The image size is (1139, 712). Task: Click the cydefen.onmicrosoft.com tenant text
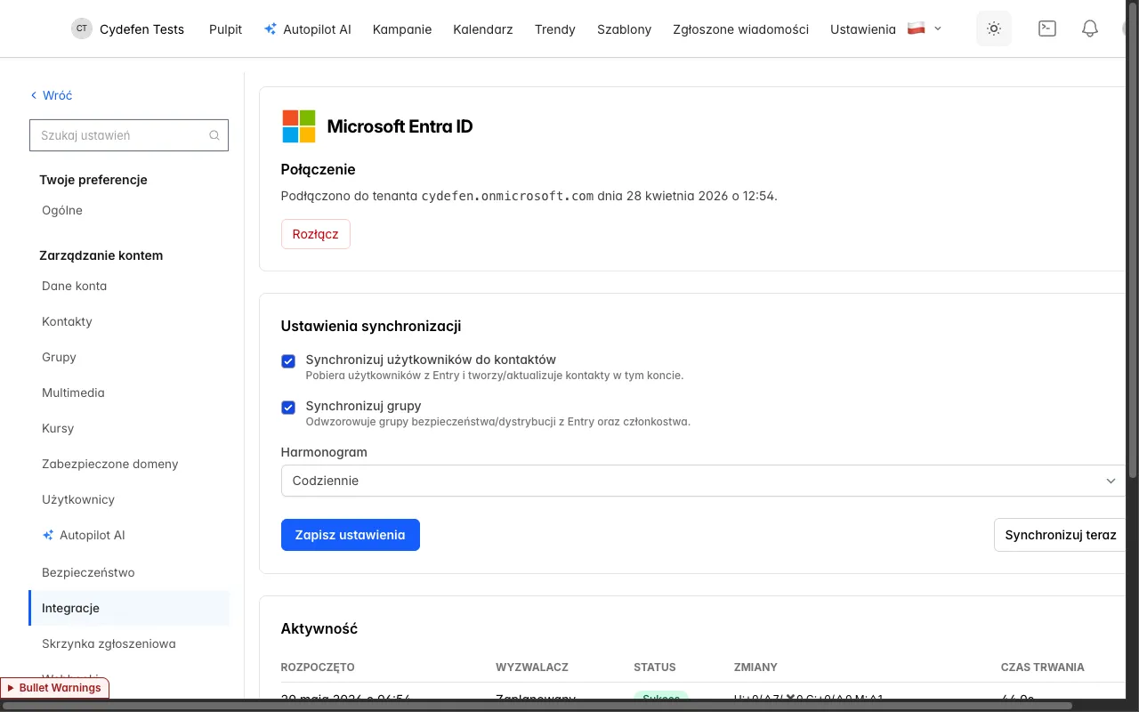click(x=507, y=196)
